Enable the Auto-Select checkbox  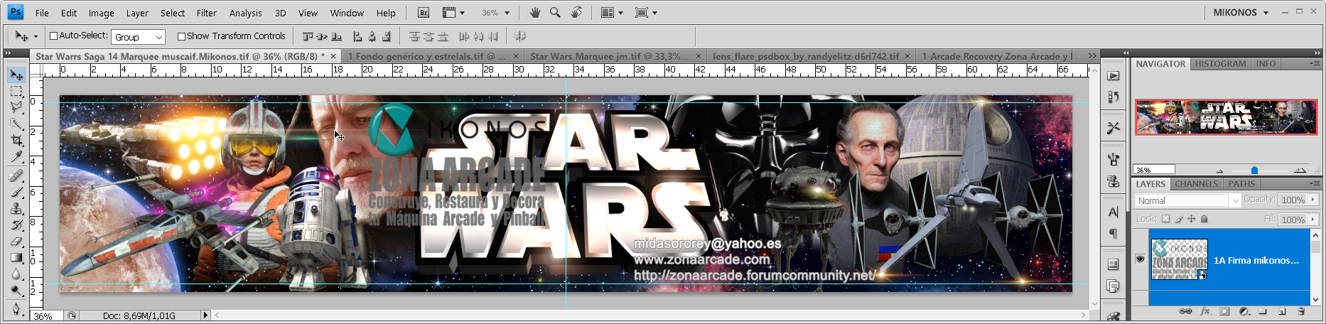(53, 36)
